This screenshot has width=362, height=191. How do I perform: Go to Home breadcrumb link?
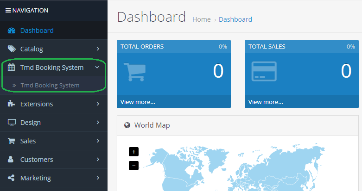click(x=202, y=19)
